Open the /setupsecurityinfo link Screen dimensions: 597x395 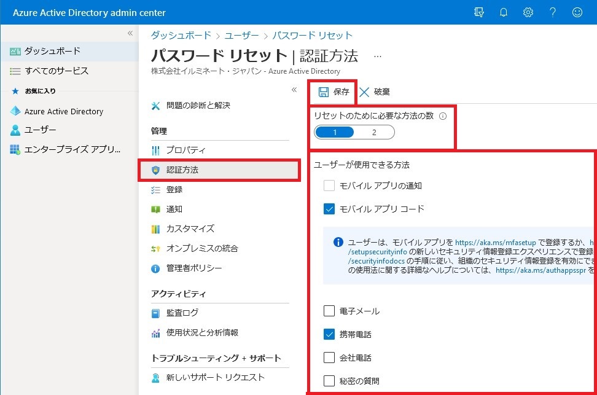377,252
